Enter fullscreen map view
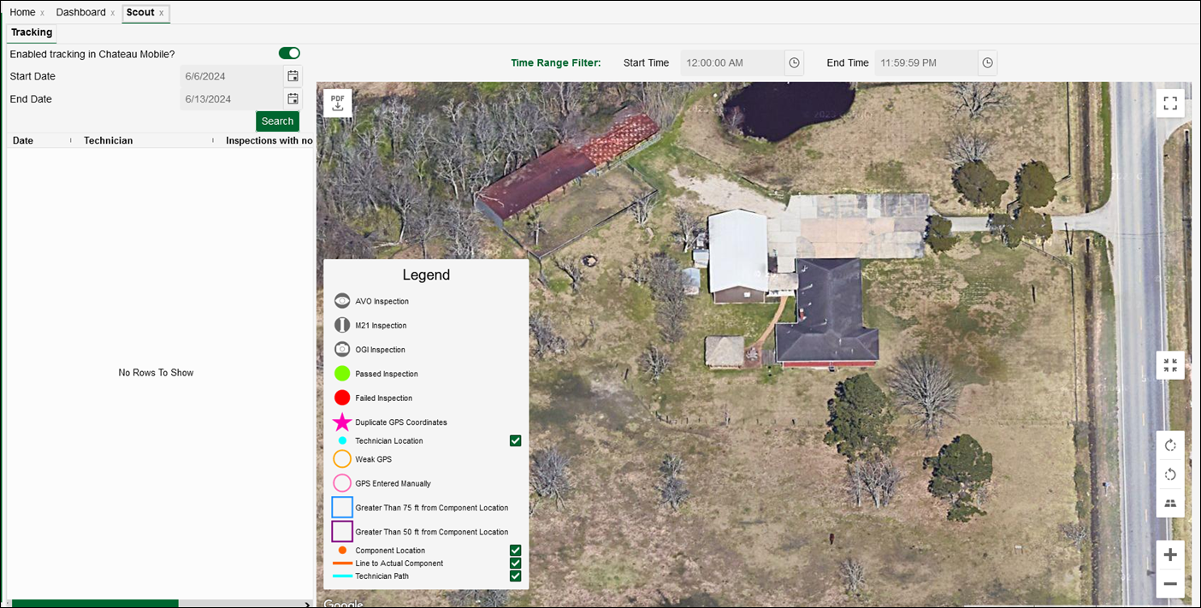The width and height of the screenshot is (1201, 608). tap(1170, 103)
